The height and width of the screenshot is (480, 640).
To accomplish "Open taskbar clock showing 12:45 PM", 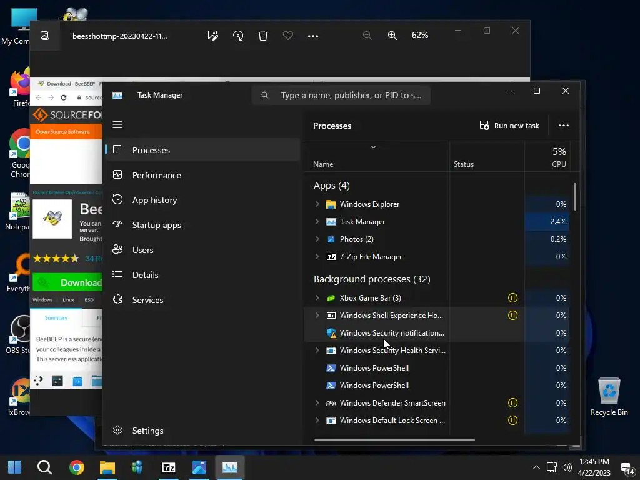I will (594, 467).
